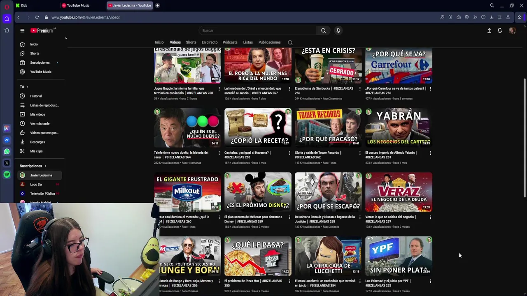
Task: Open the YouTube hamburger guide menu
Action: [22, 30]
